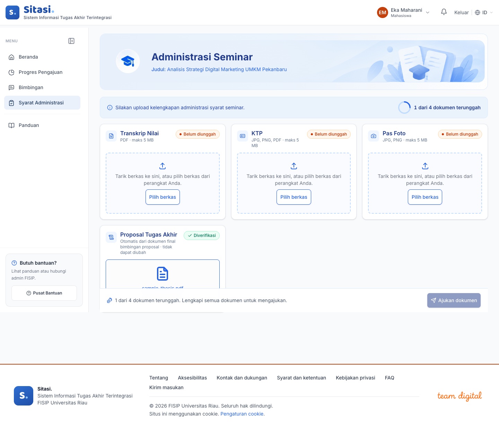Open Pengaturan cookie link in footer
The width and height of the screenshot is (499, 427).
tap(242, 414)
